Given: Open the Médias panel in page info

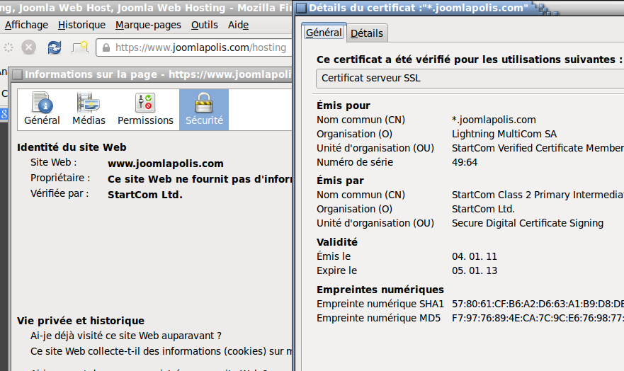Looking at the screenshot, I should (x=89, y=109).
